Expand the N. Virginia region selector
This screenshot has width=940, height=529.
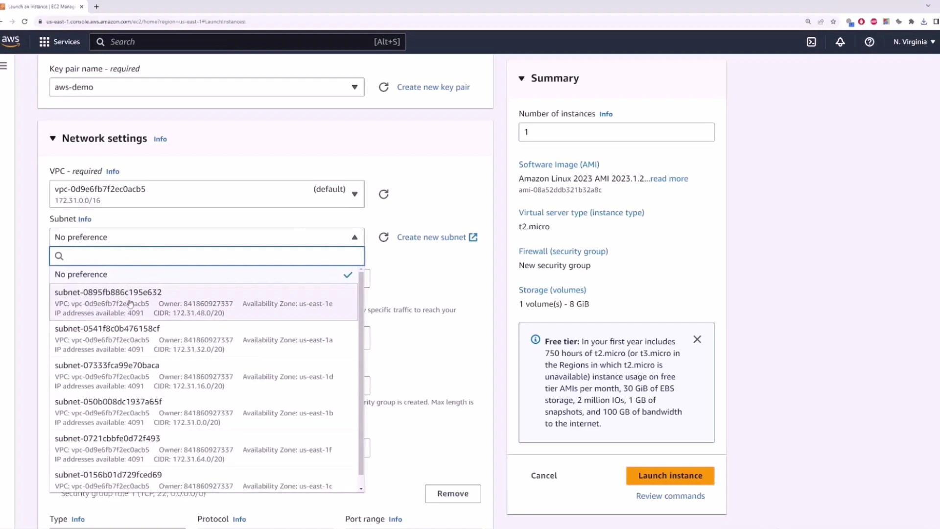[x=914, y=42]
